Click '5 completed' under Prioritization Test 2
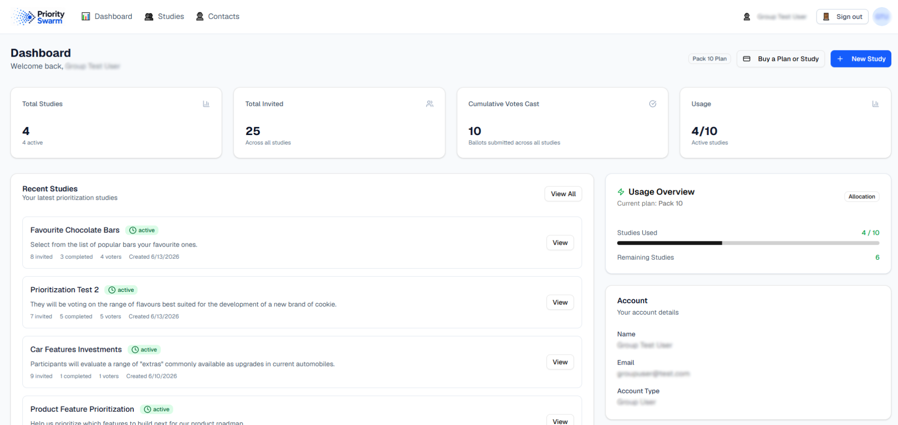 76,316
